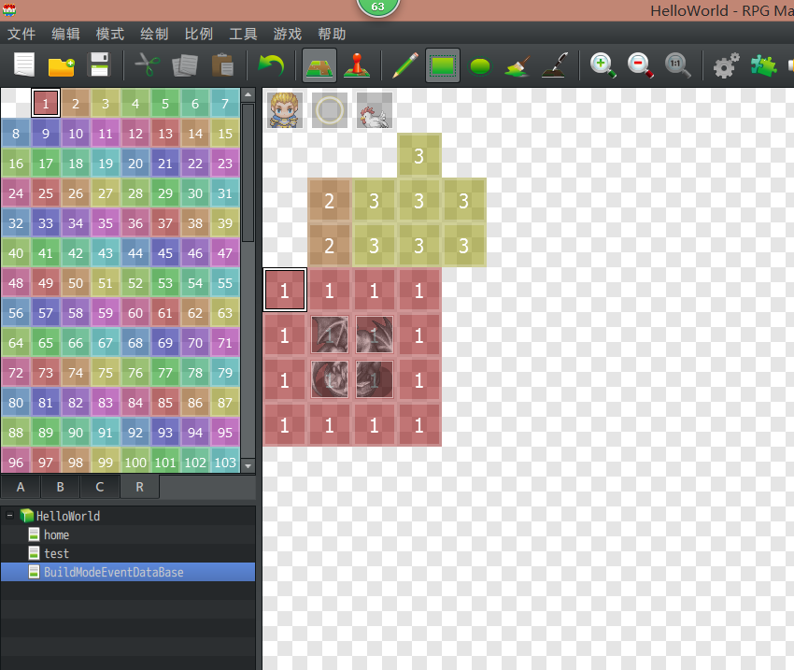This screenshot has width=794, height=670.
Task: Cut selection with the scissors icon
Action: [x=148, y=64]
